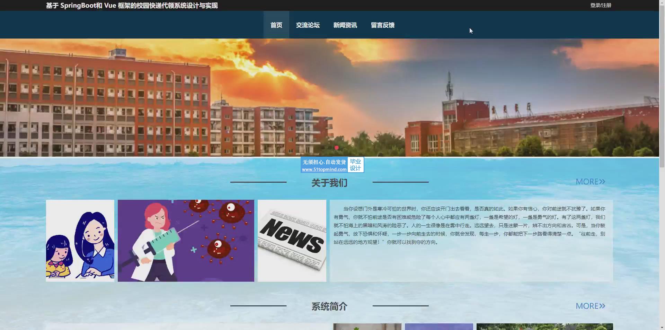The image size is (665, 330).
Task: Click the 关于我们 section heading
Action: click(329, 183)
